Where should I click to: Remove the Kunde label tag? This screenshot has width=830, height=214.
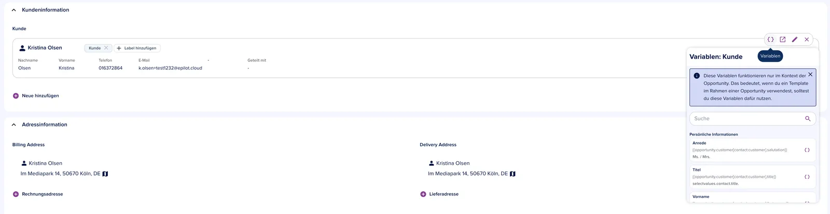[x=106, y=48]
